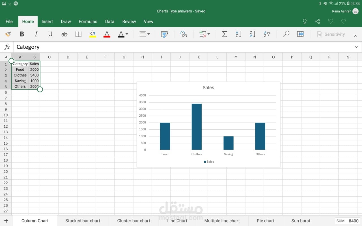Open the Find magnifier tool
This screenshot has height=226, width=362.
click(286, 34)
